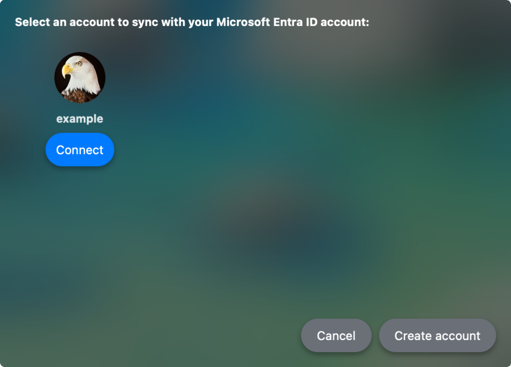Choose Create account instead of syncing example
Viewport: 511px width, 367px height.
(x=437, y=336)
